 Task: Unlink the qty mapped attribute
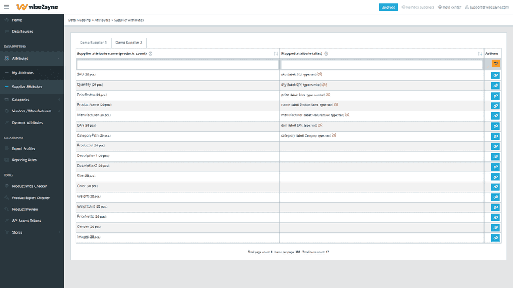325,85
